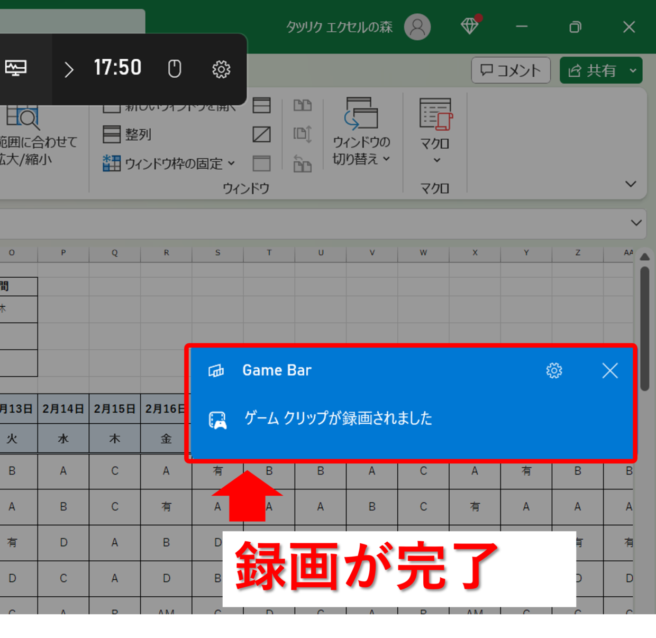656x638 pixels.
Task: Open the Game Bar performance widget
Action: (x=16, y=68)
